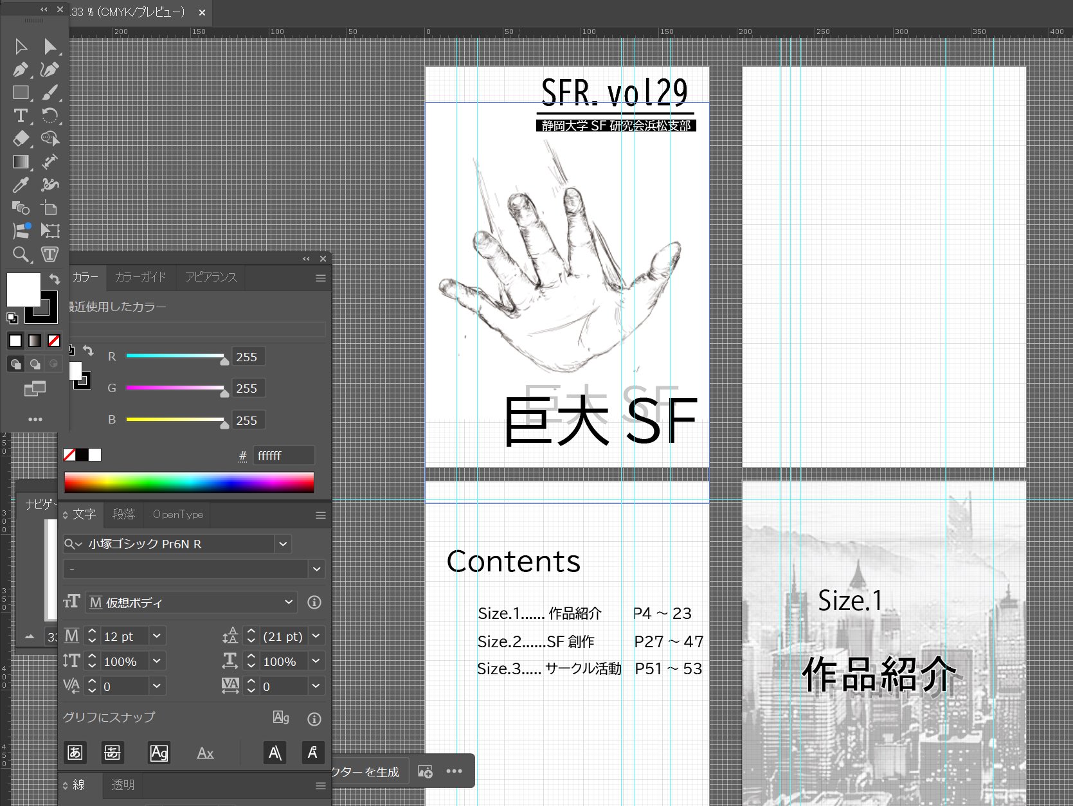
Task: Expand the 12 pt font size dropdown
Action: (x=156, y=636)
